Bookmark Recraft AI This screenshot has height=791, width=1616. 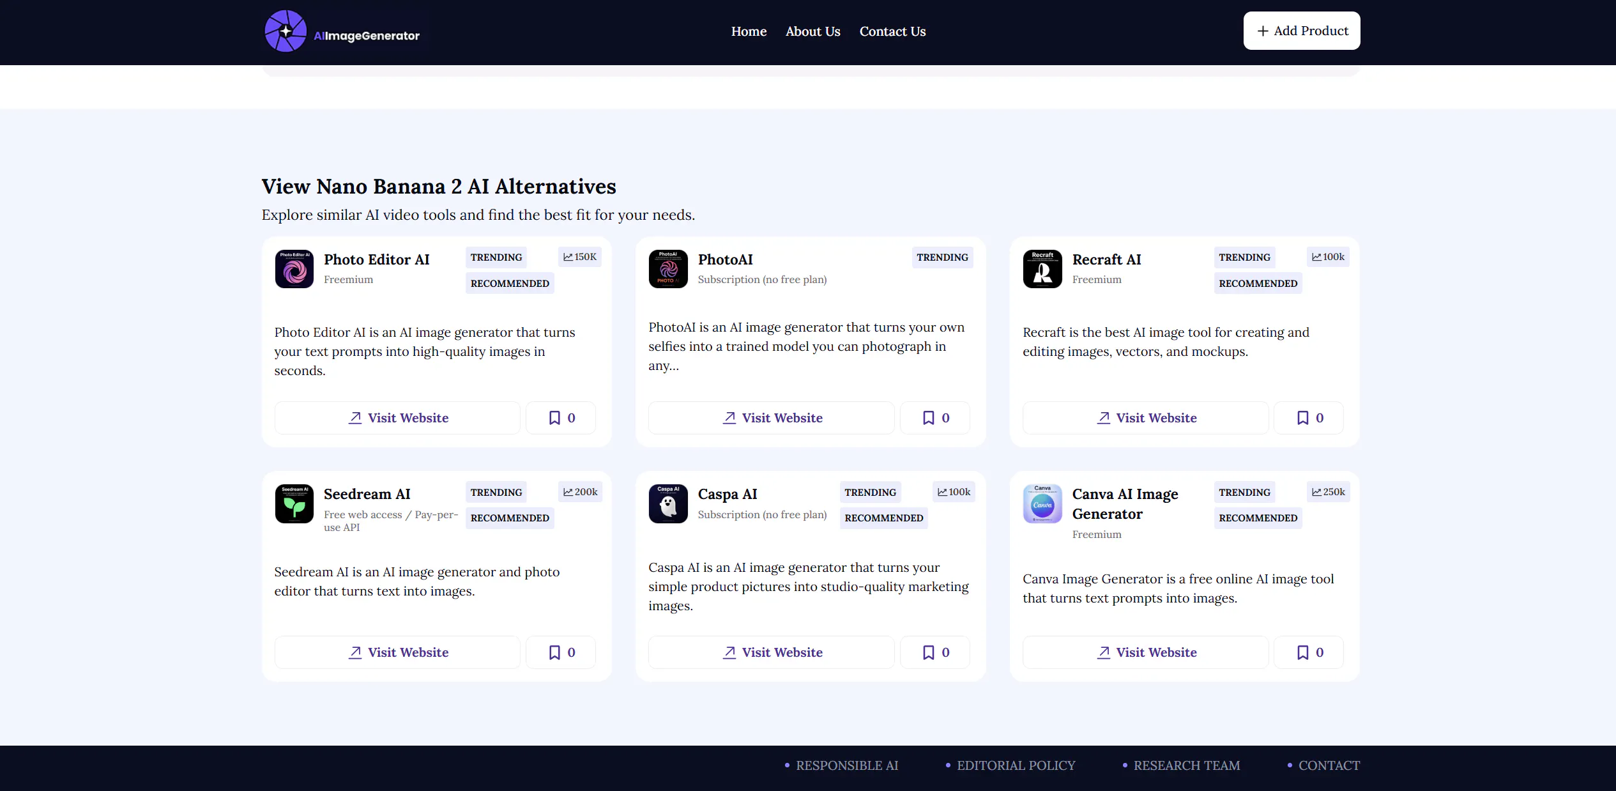pos(1309,418)
